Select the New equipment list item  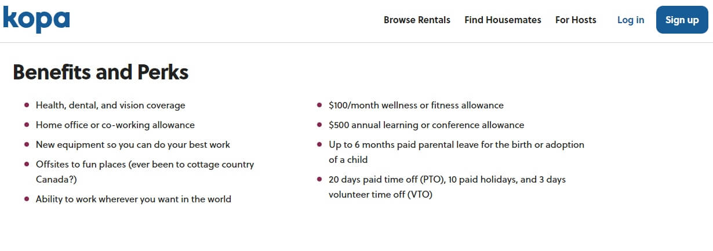pos(133,145)
